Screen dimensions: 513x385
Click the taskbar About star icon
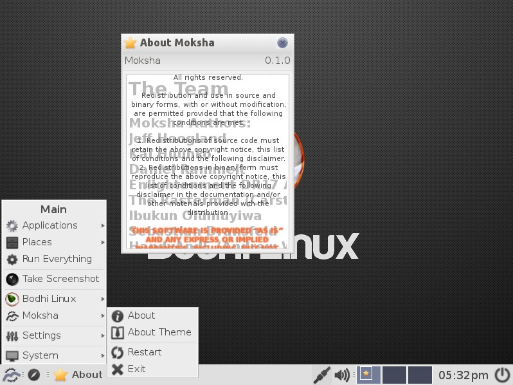click(60, 375)
